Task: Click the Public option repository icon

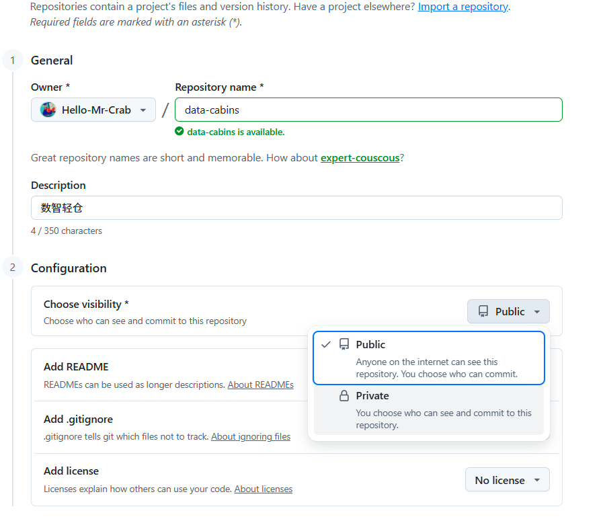Action: [x=344, y=344]
